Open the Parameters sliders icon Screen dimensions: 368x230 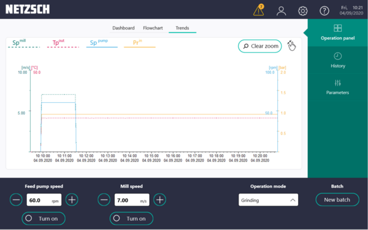click(x=337, y=83)
